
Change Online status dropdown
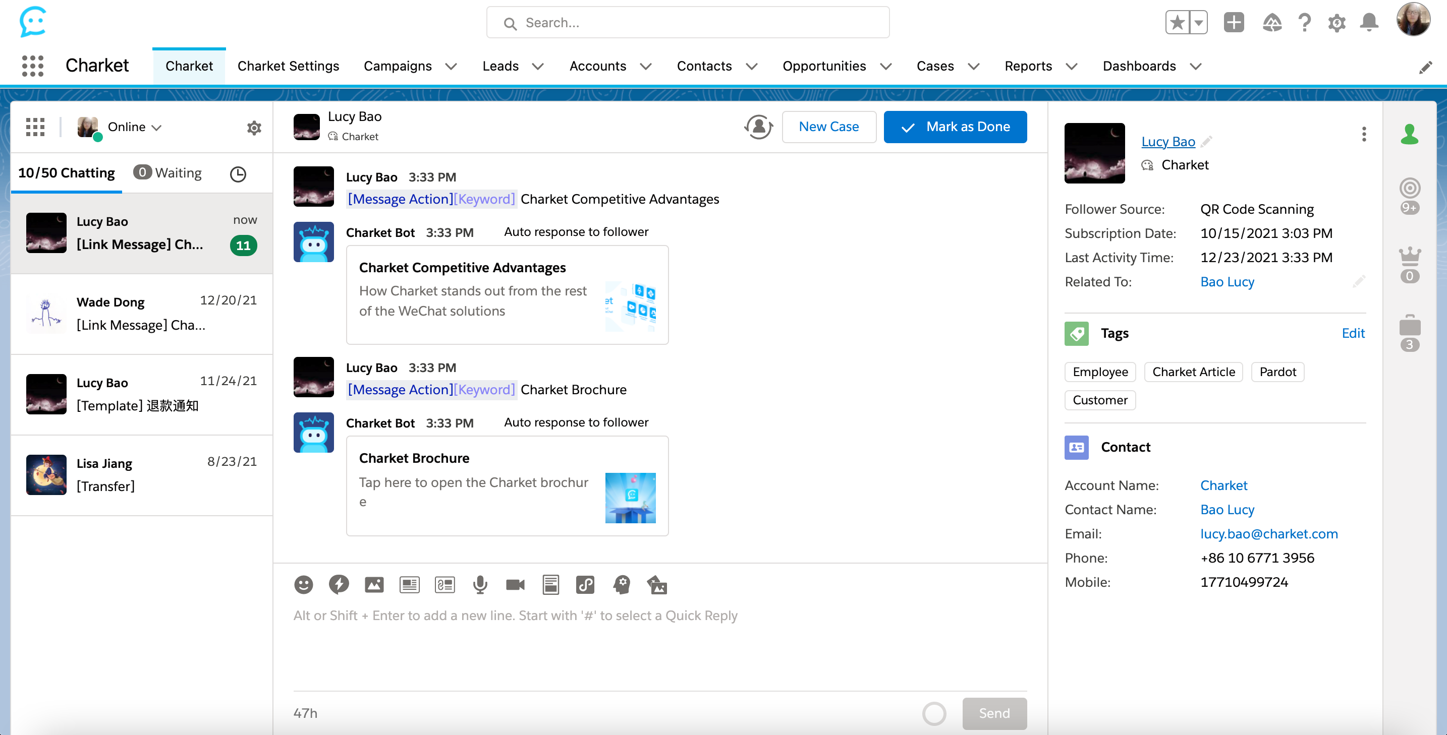135,128
